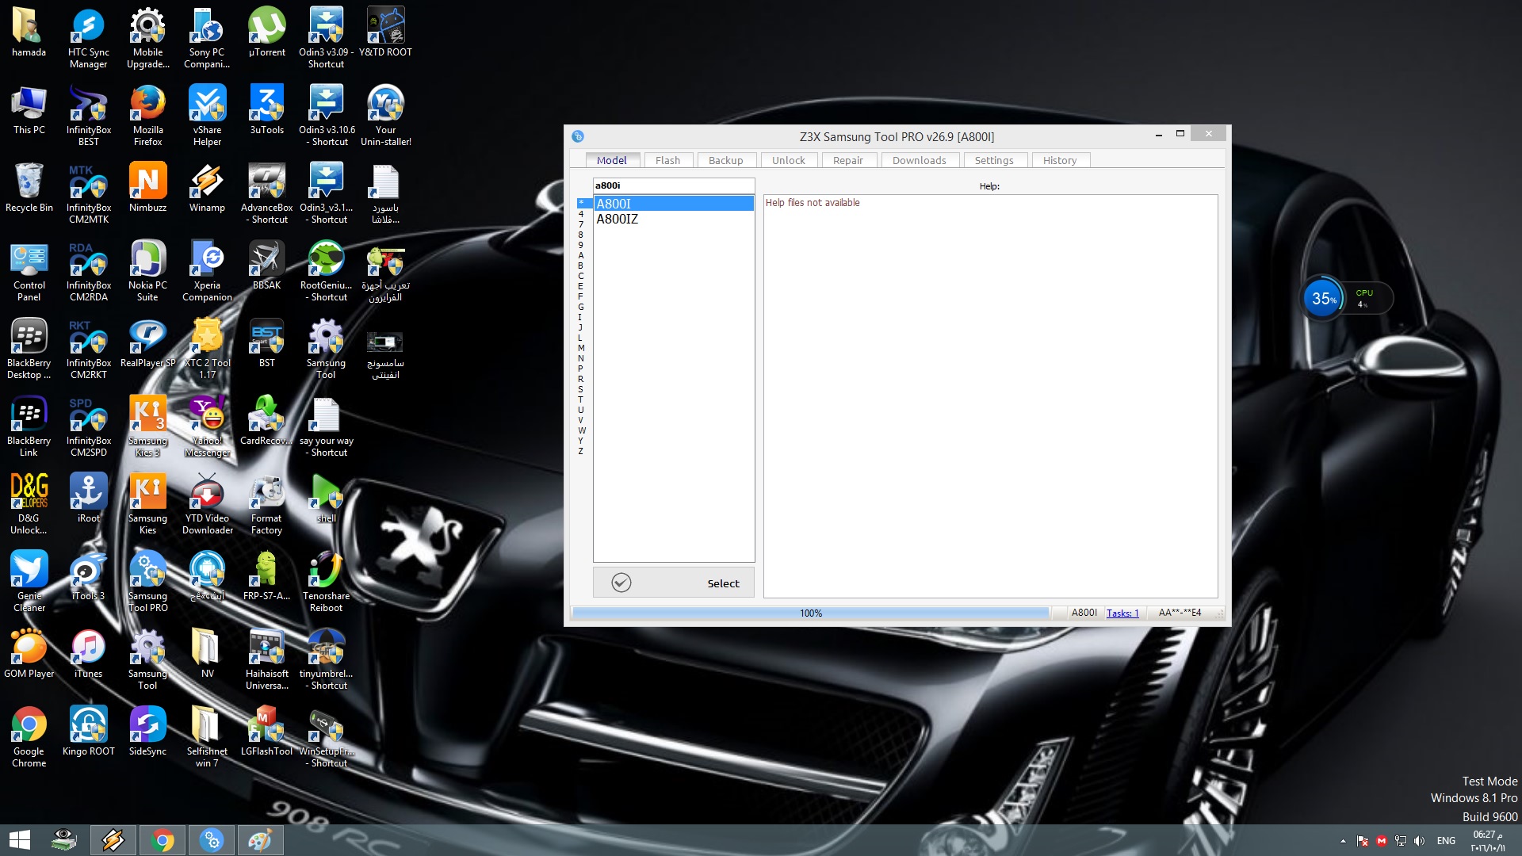1522x856 pixels.
Task: Open the History tab
Action: click(1059, 160)
